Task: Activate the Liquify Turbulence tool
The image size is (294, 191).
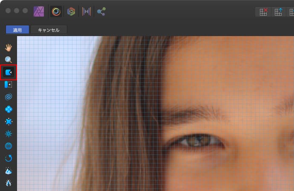Action: tap(9, 134)
